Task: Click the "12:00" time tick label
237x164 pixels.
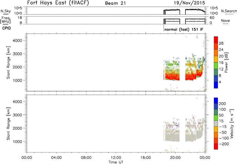Action: [116, 158]
